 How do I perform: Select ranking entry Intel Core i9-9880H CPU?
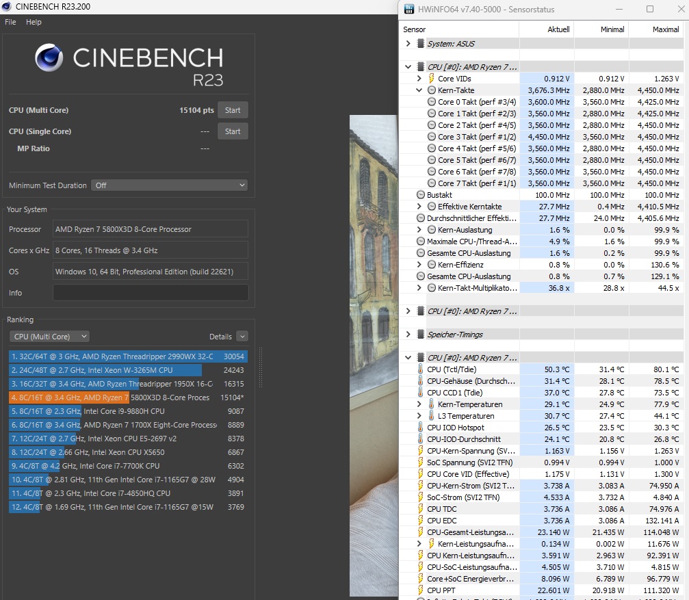point(128,411)
